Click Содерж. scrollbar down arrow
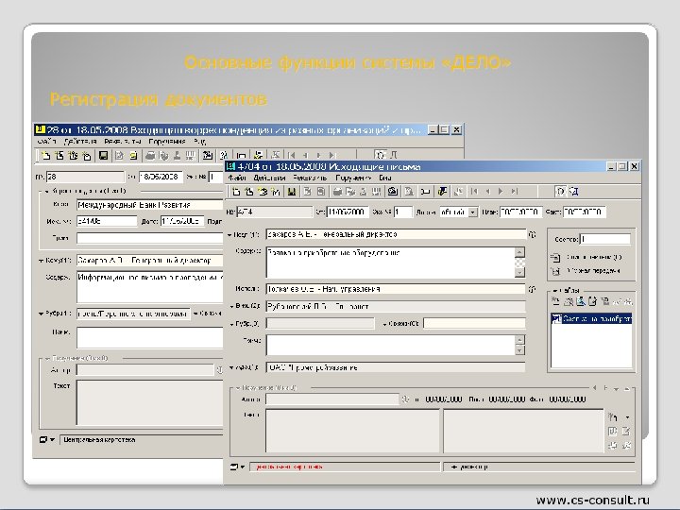680x510 pixels. [x=520, y=273]
